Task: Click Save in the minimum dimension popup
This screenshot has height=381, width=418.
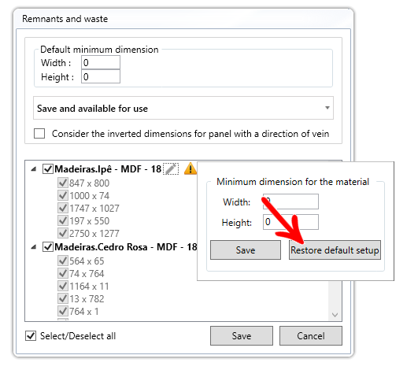Action: tap(246, 250)
